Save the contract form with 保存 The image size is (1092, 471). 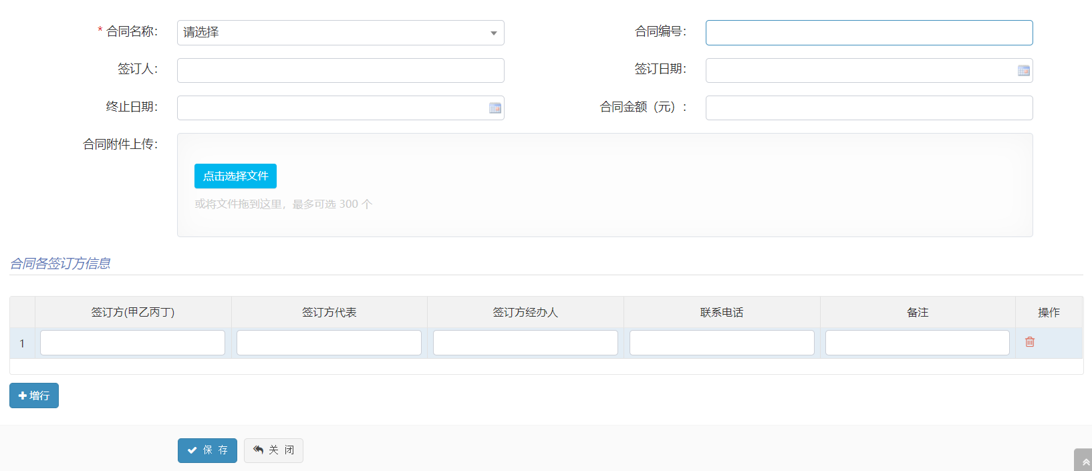[207, 450]
